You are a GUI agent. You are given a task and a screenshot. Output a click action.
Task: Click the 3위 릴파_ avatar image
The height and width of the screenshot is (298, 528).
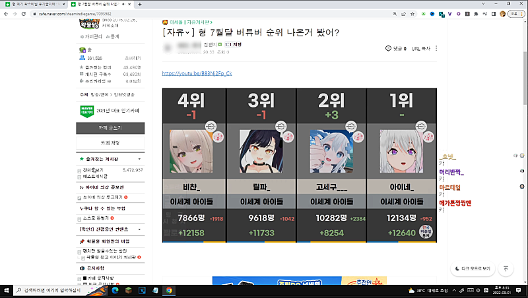click(261, 152)
